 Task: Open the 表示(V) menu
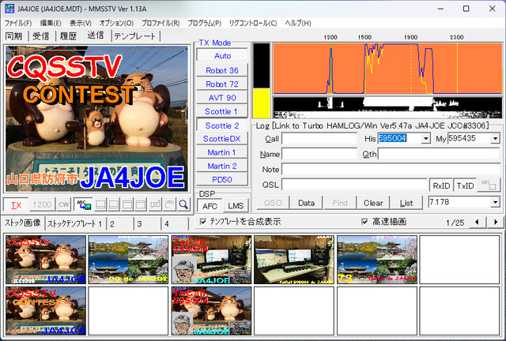tap(81, 23)
